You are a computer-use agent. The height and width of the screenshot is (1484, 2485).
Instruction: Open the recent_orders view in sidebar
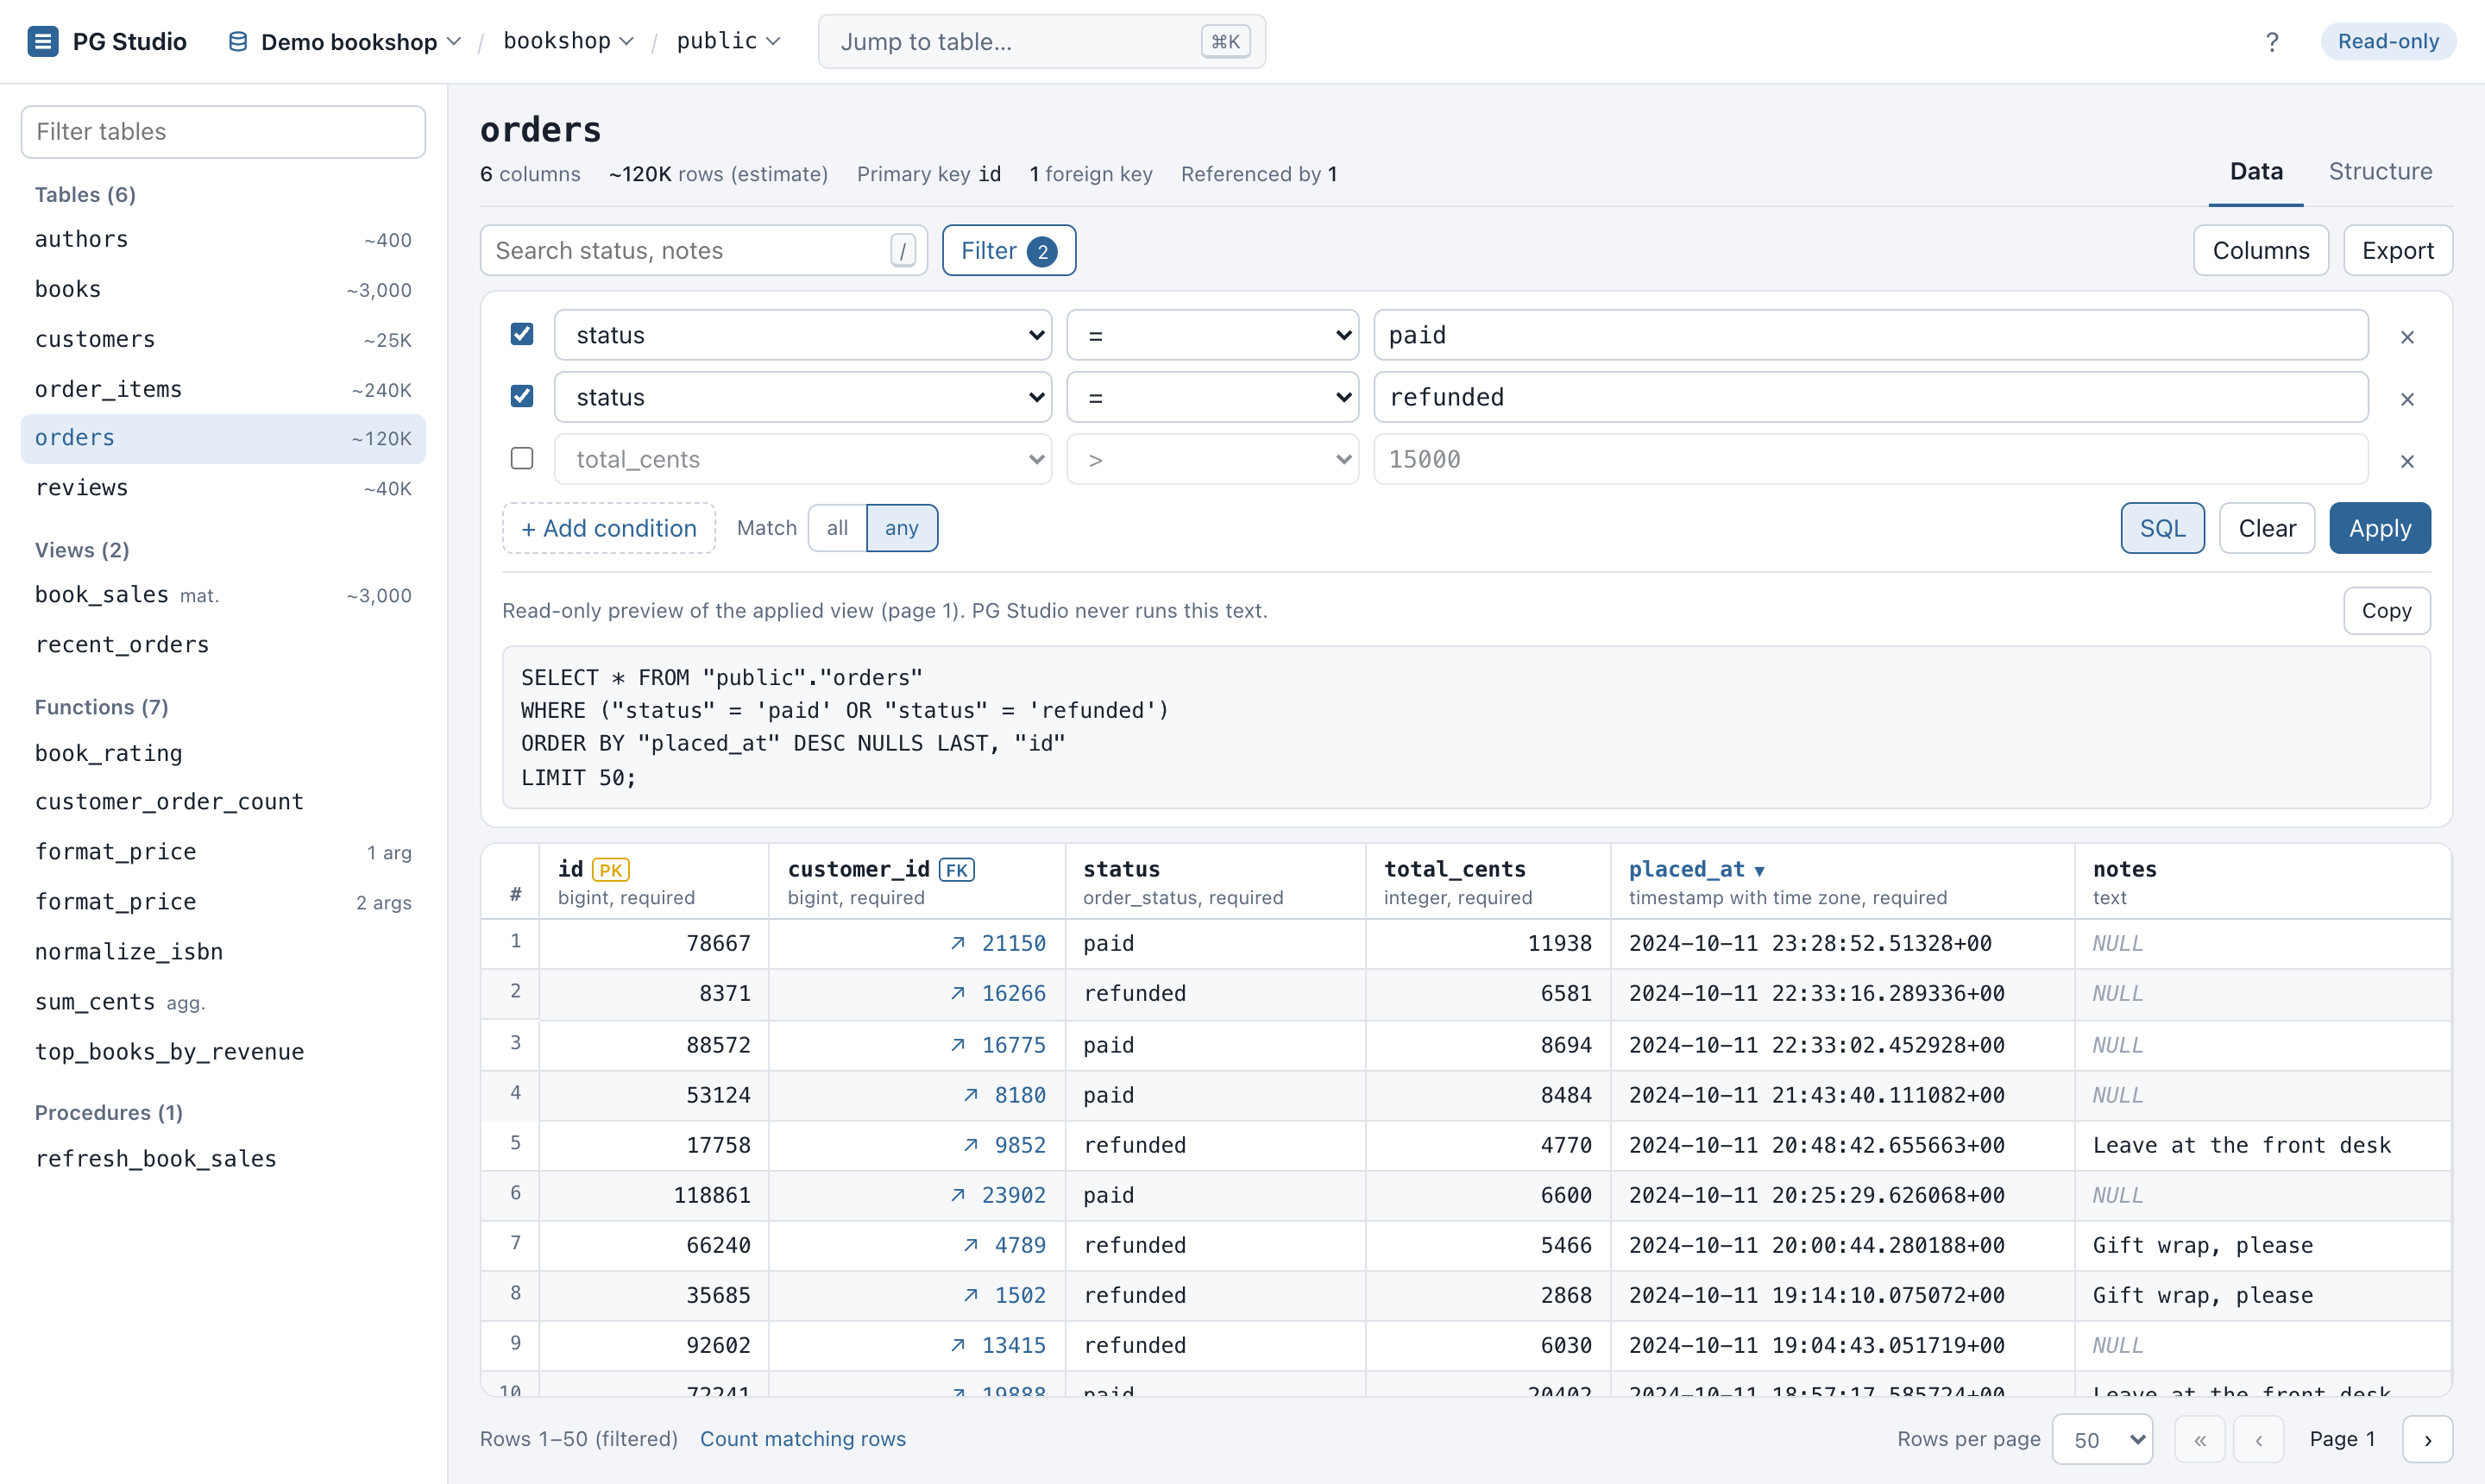[223, 644]
